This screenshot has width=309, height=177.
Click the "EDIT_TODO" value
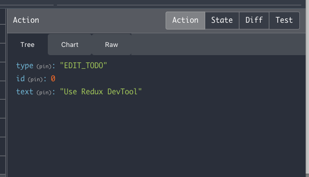click(84, 65)
